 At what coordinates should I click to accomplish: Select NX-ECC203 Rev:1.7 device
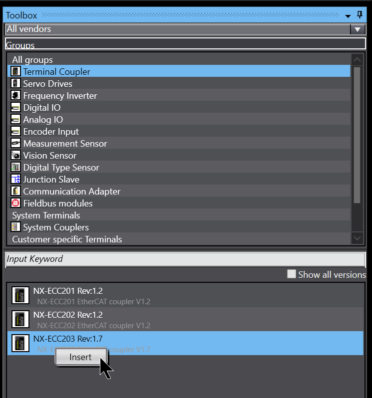[185, 343]
